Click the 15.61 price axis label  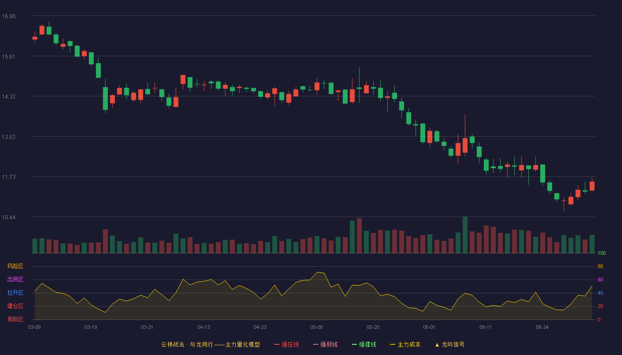8,57
